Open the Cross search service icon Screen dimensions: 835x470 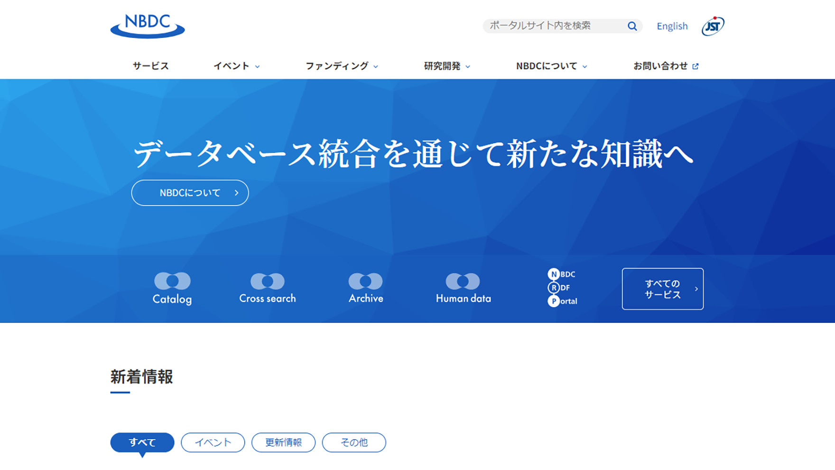[268, 288]
